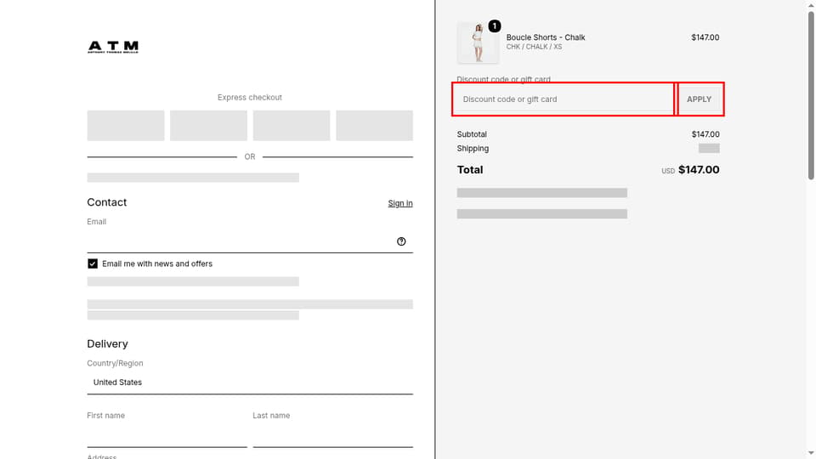Click the ATM store logo
The image size is (816, 459).
[113, 47]
